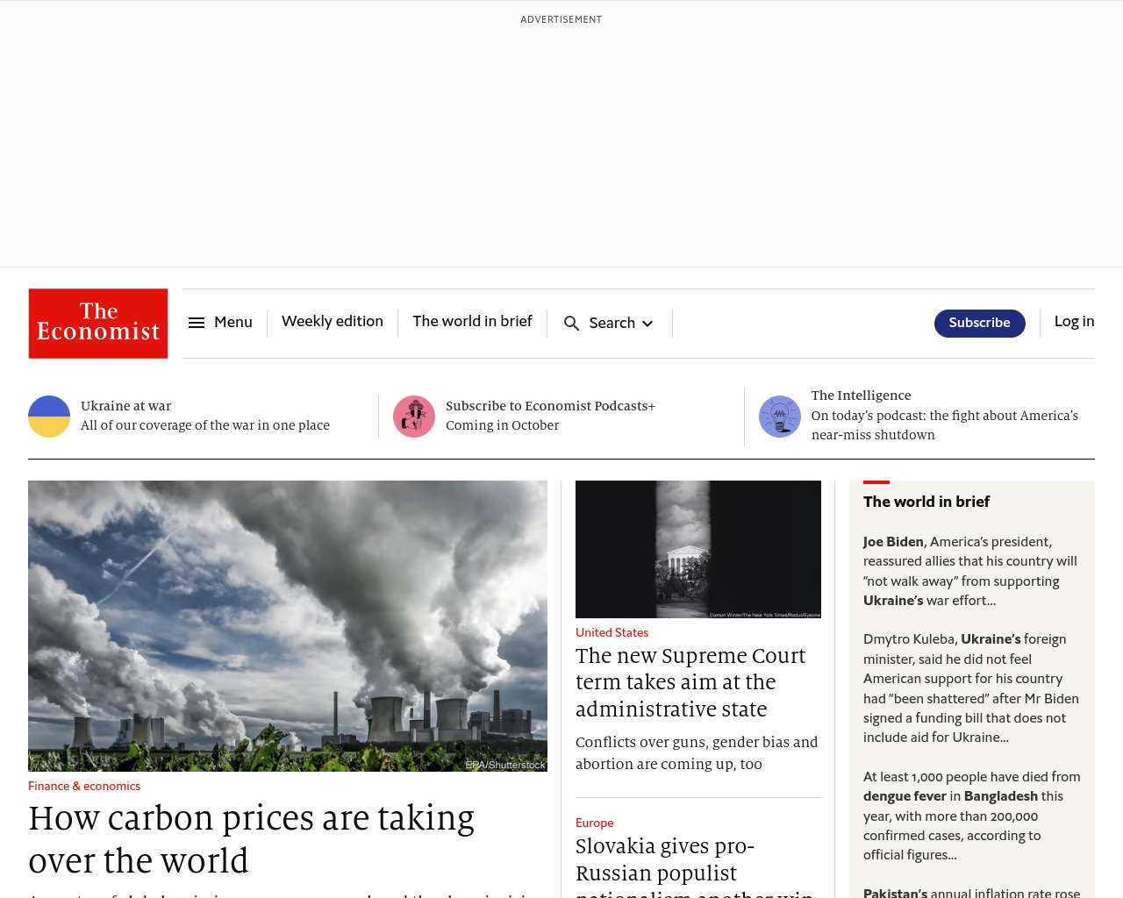Open The Intelligence podcast link
Screen dimensions: 1123x898
pos(861,396)
